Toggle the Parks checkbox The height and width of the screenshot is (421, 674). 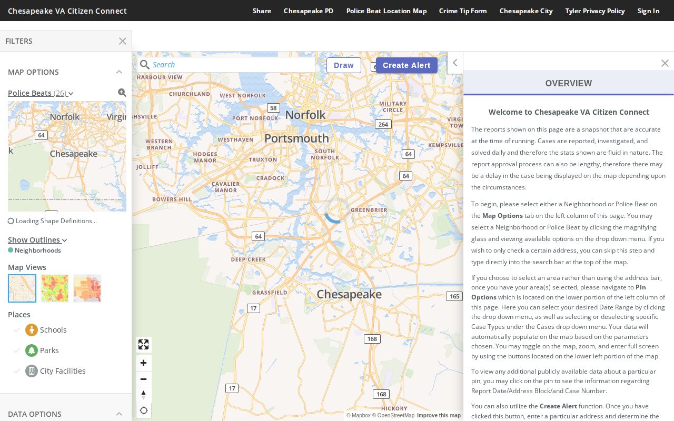point(17,350)
